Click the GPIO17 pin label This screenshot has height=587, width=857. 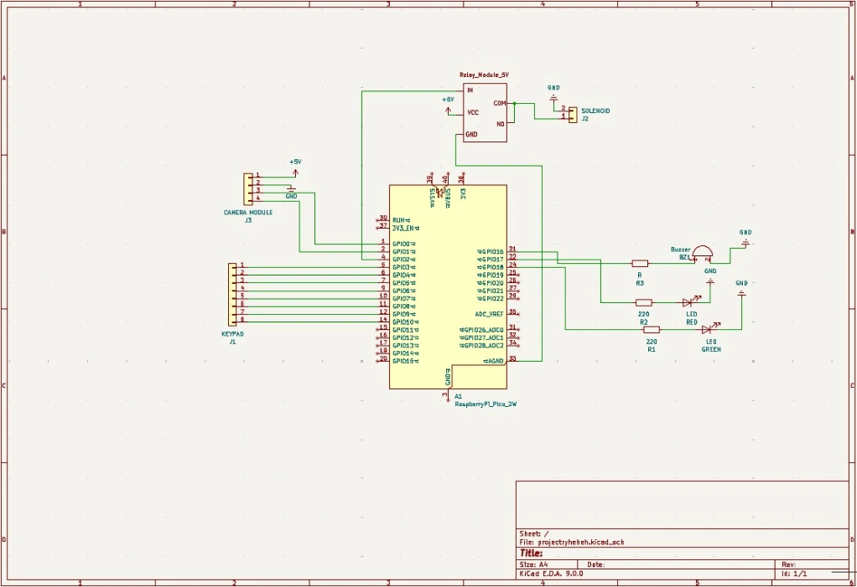click(492, 260)
